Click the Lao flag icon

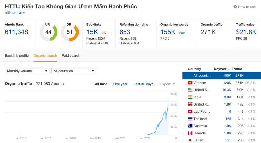point(190,112)
